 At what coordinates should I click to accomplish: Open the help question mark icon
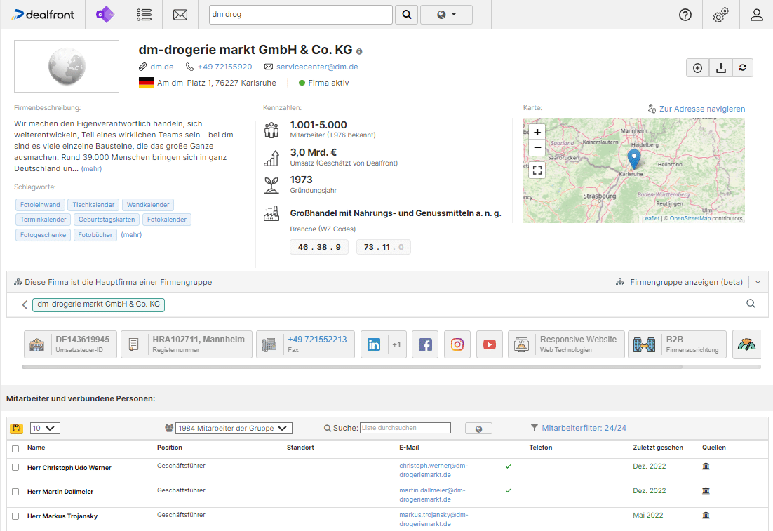685,15
